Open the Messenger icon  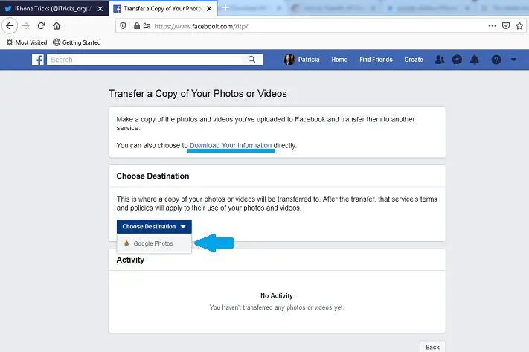(x=458, y=60)
